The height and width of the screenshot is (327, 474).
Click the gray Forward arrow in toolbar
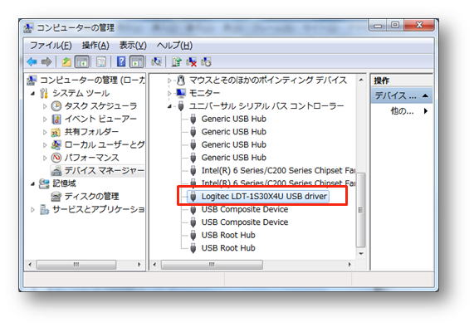(x=46, y=62)
